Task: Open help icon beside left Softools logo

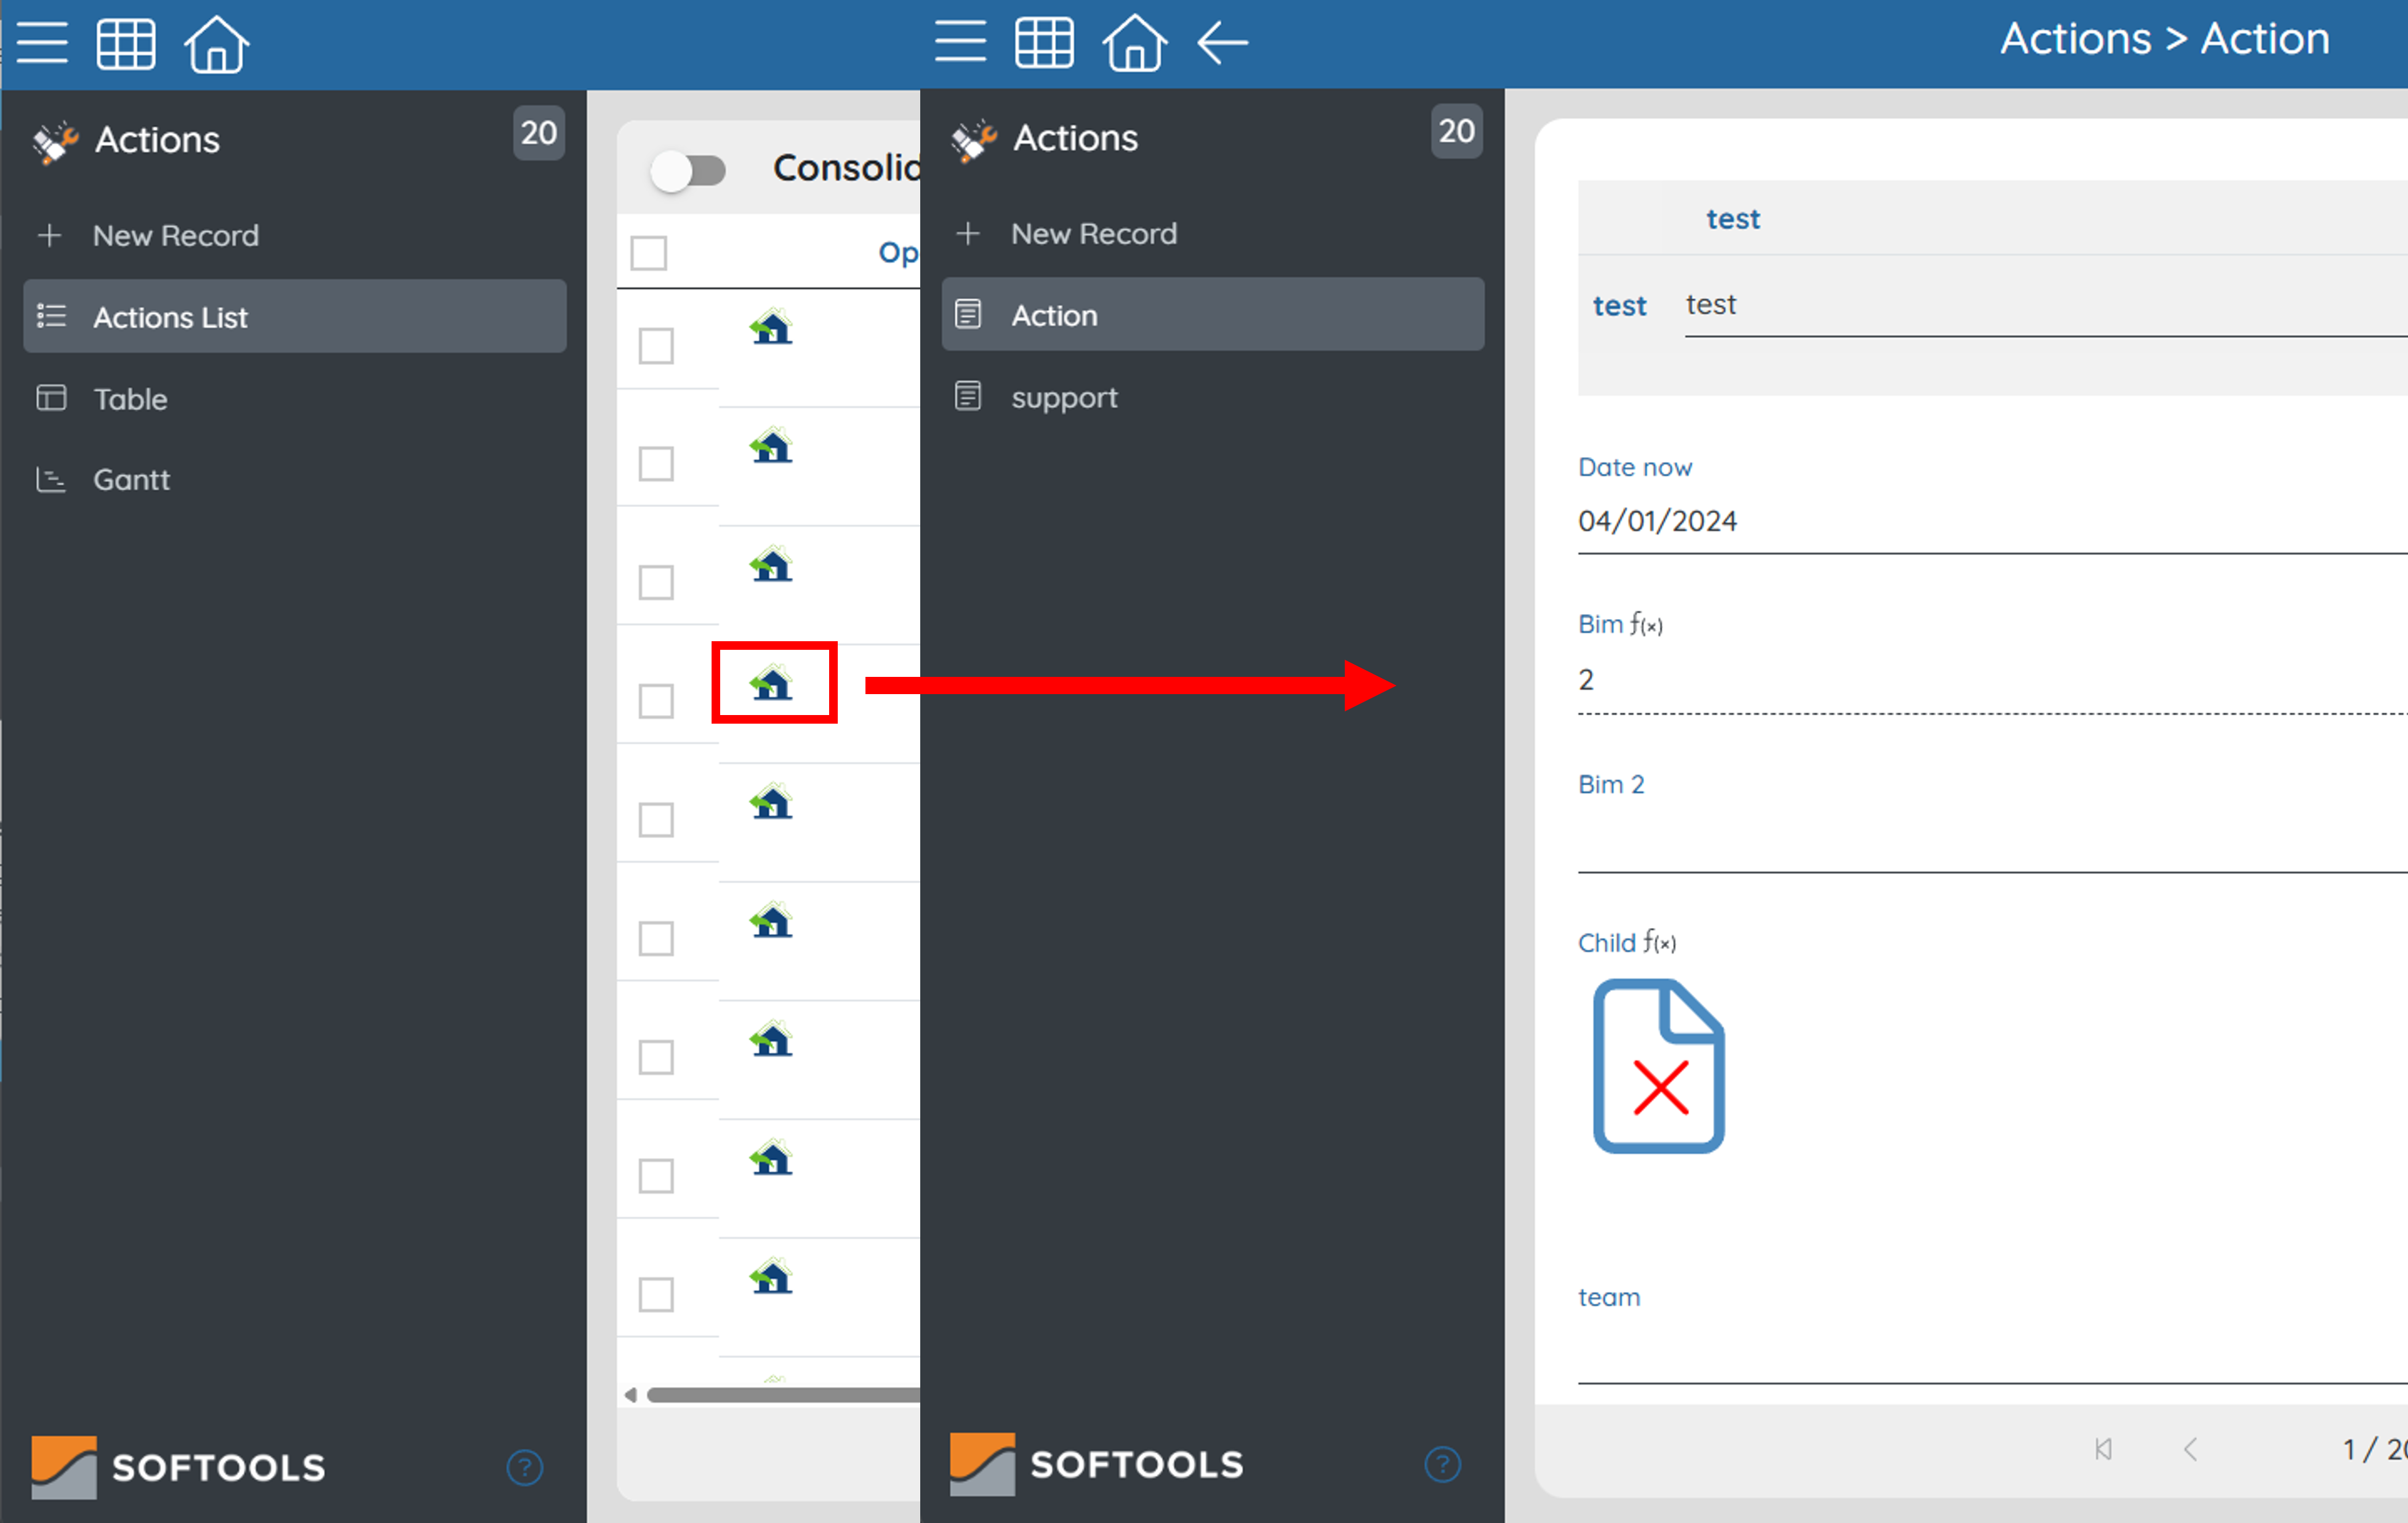Action: coord(525,1467)
